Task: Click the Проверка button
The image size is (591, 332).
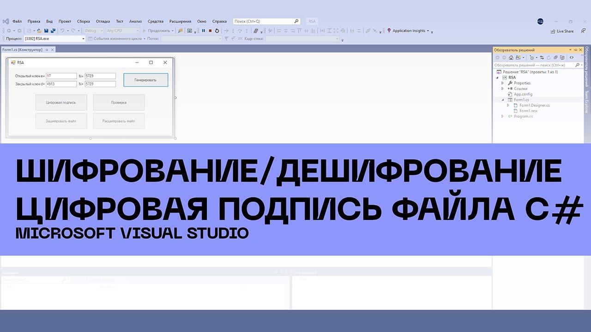Action: click(119, 102)
